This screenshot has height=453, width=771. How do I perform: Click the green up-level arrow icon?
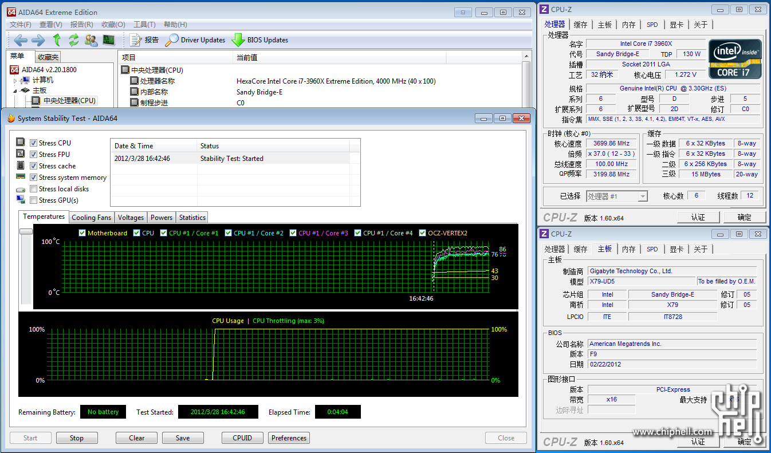click(57, 40)
